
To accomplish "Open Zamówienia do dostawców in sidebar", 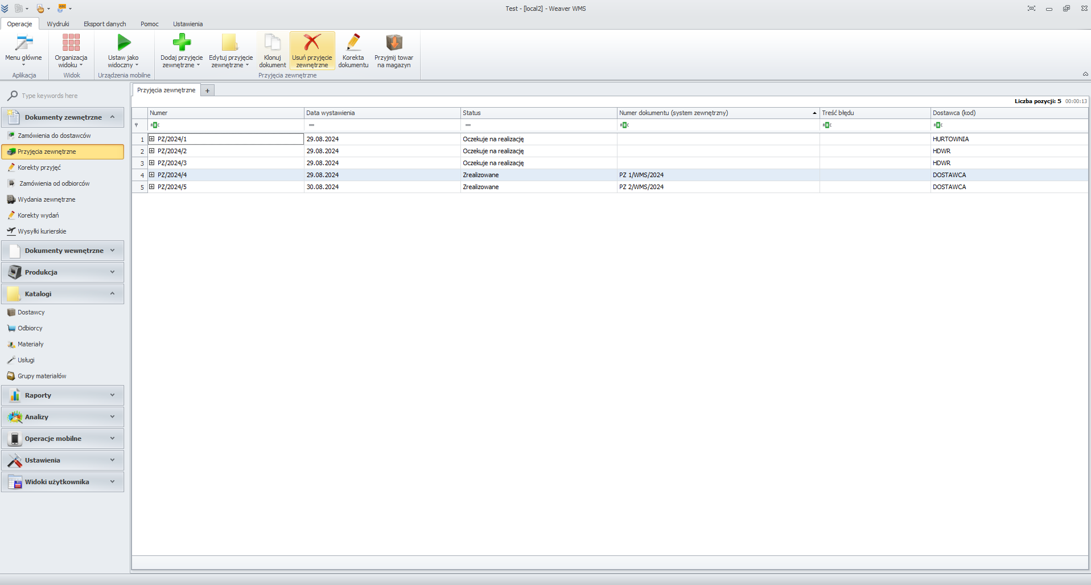I will click(54, 136).
